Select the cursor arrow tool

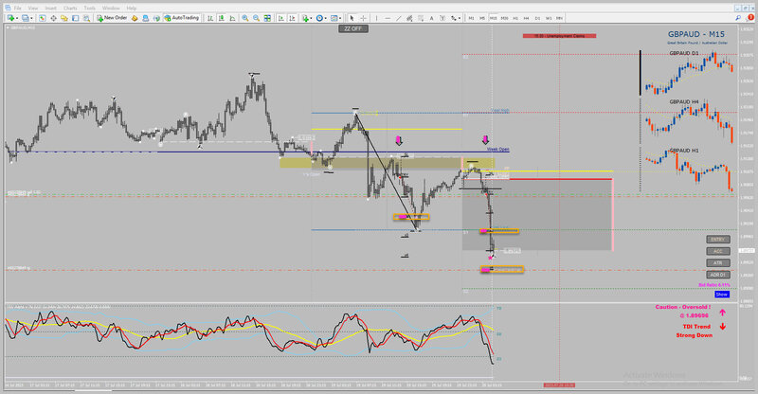pyautogui.click(x=352, y=18)
